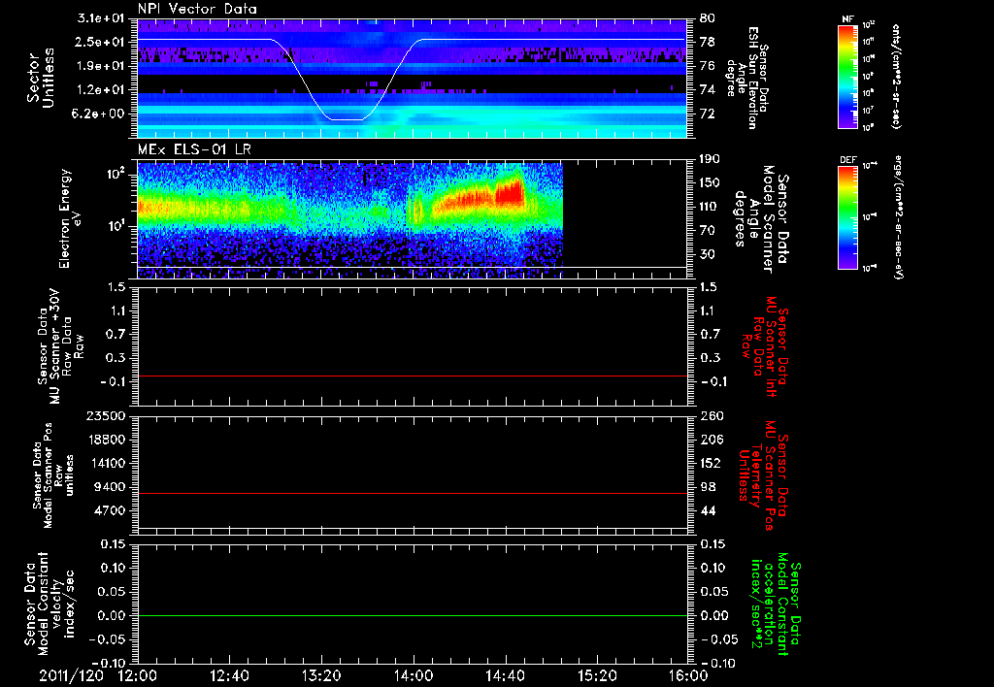
Task: Click the '14100' scanner position tick label
Action: (x=106, y=463)
